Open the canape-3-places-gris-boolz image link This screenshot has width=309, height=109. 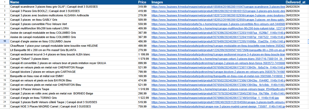point(218,11)
